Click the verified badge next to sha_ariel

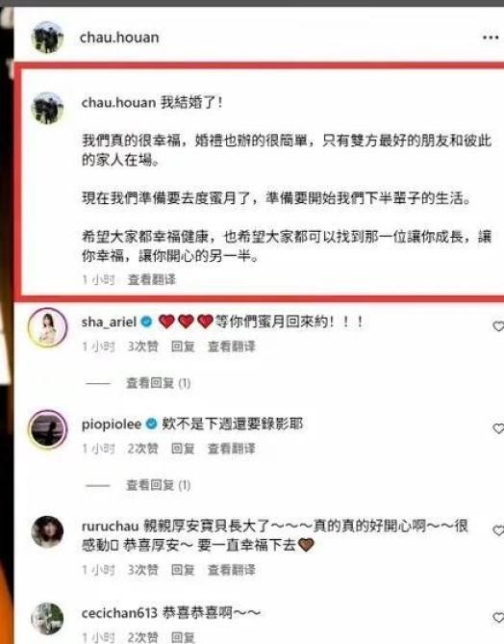tap(146, 322)
